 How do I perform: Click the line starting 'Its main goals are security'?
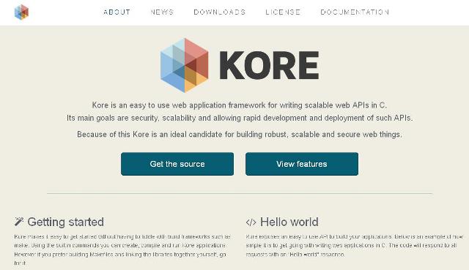(x=240, y=118)
